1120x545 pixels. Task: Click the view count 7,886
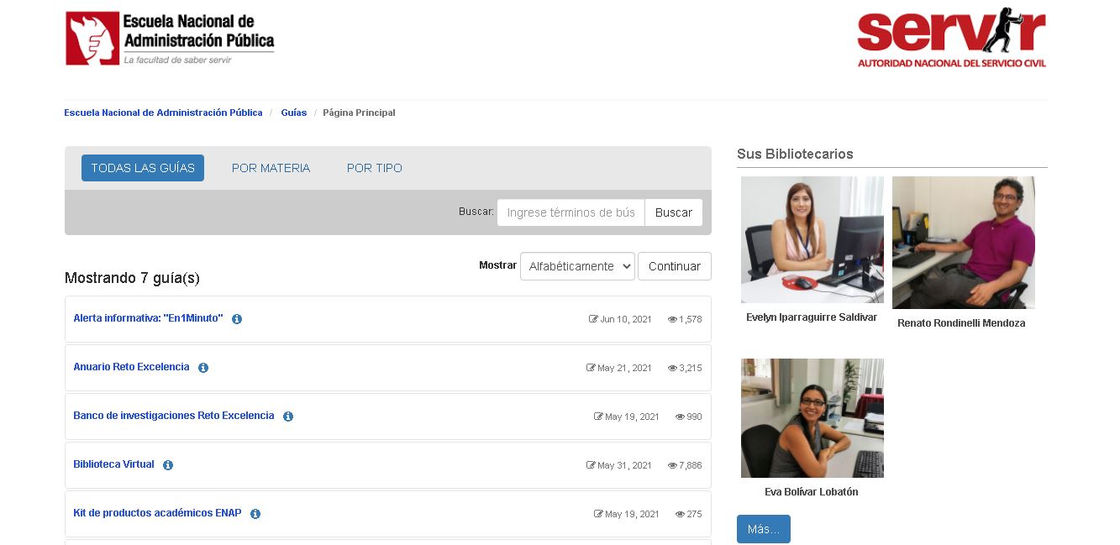pyautogui.click(x=691, y=465)
